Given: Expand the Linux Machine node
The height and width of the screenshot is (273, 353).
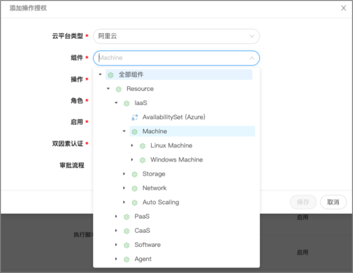Looking at the screenshot, I should tap(132, 145).
